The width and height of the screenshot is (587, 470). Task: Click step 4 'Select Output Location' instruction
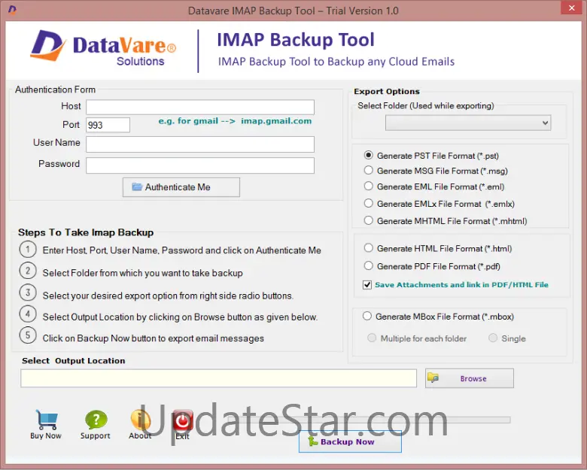coord(180,317)
